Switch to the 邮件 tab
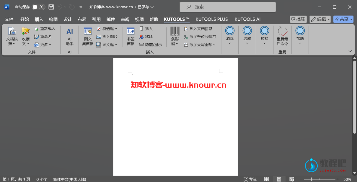Screen dimensions: 357x182 [111, 19]
